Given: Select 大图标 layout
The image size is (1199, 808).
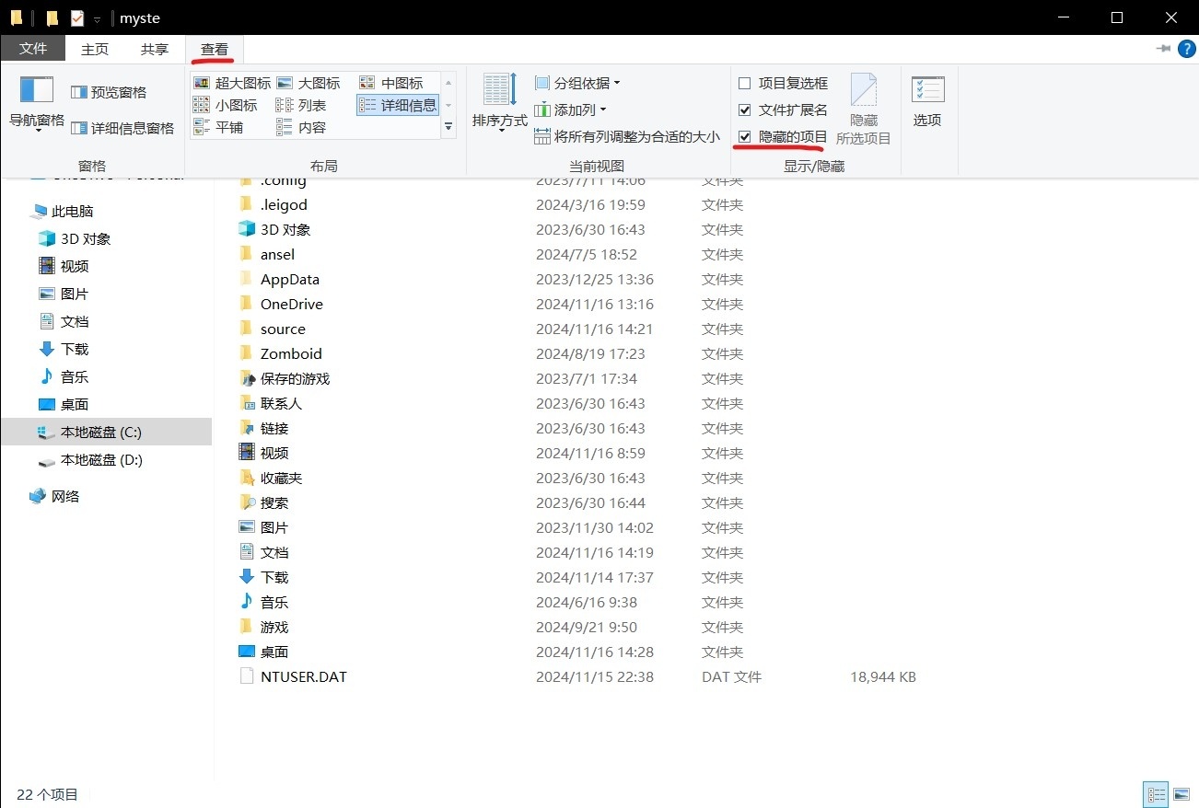Looking at the screenshot, I should pyautogui.click(x=308, y=83).
